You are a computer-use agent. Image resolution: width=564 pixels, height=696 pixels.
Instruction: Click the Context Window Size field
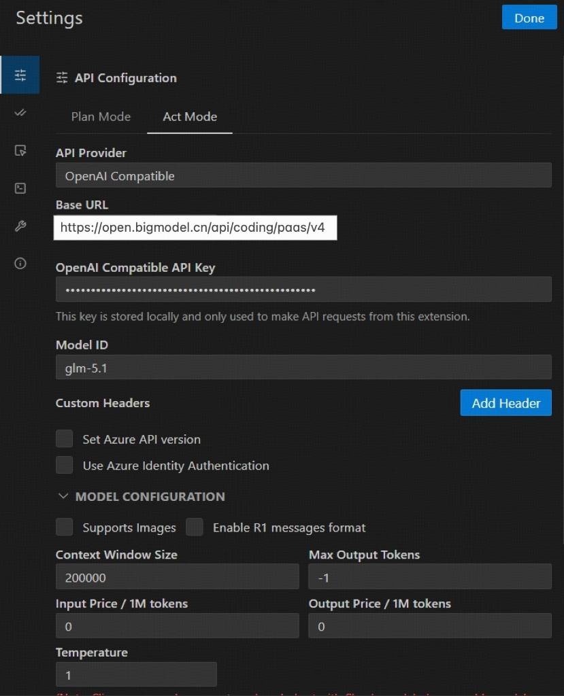pyautogui.click(x=177, y=577)
